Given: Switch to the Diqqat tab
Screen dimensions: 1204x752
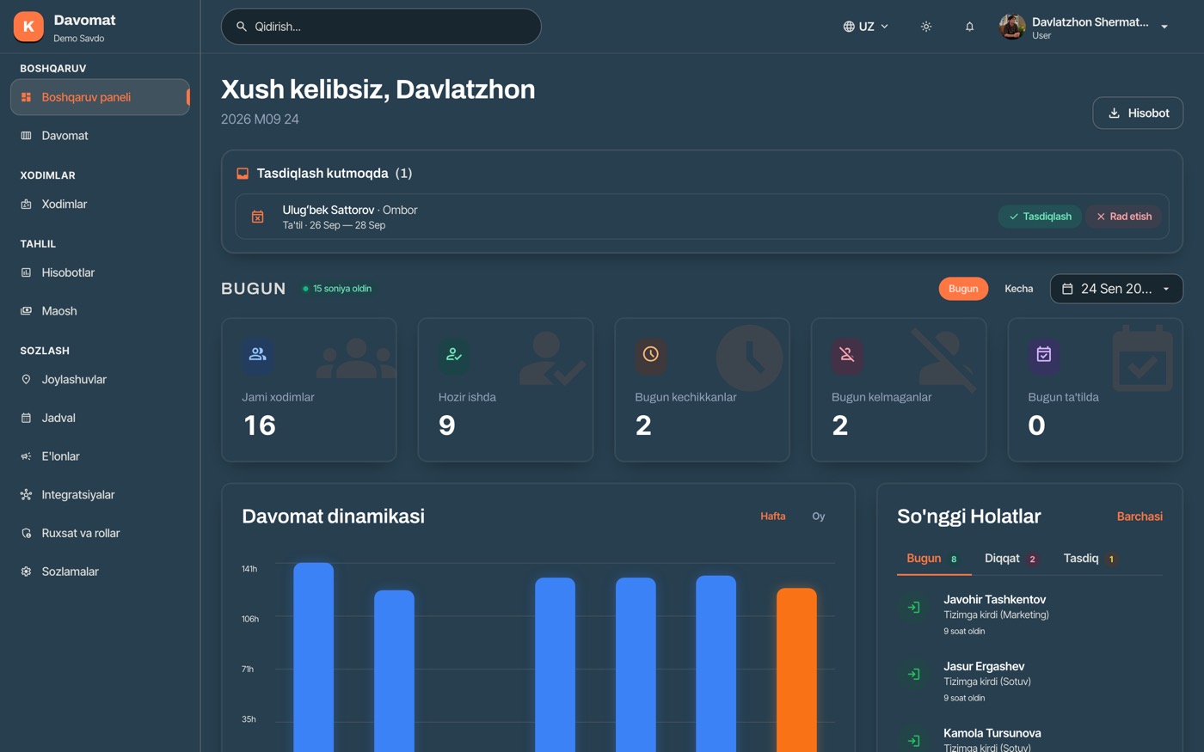Looking at the screenshot, I should [x=1011, y=559].
